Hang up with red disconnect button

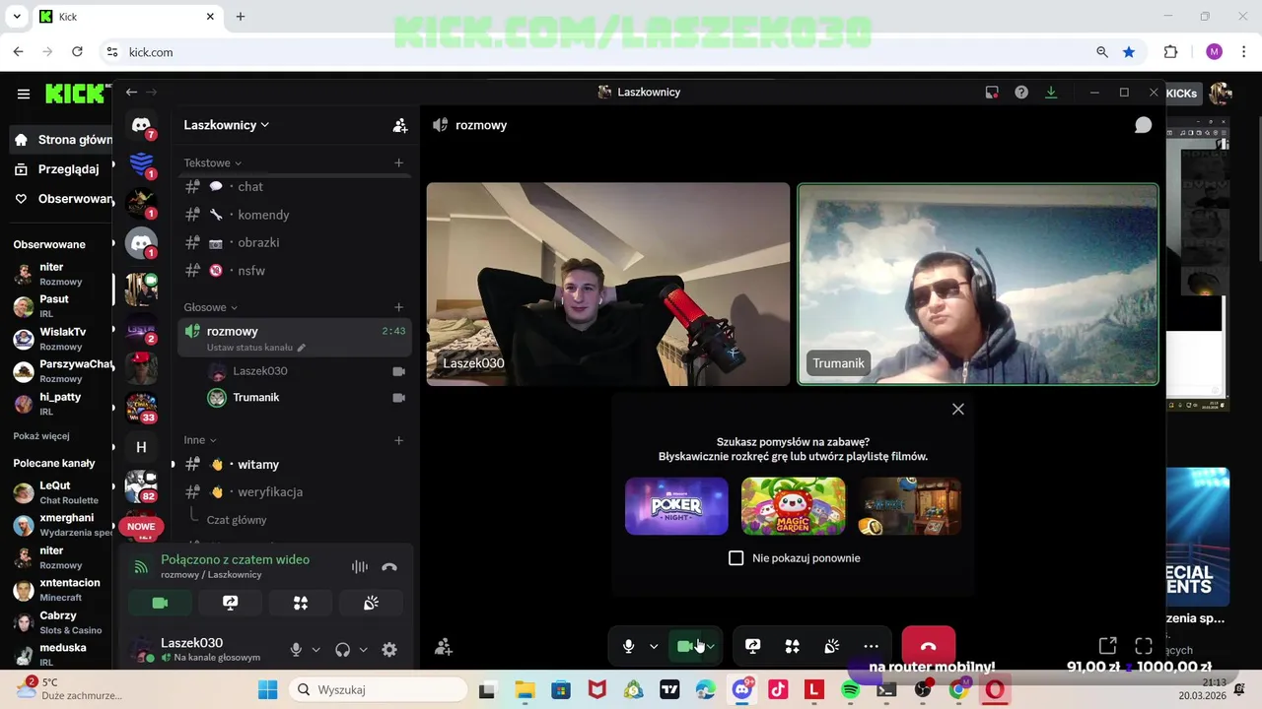(x=928, y=646)
